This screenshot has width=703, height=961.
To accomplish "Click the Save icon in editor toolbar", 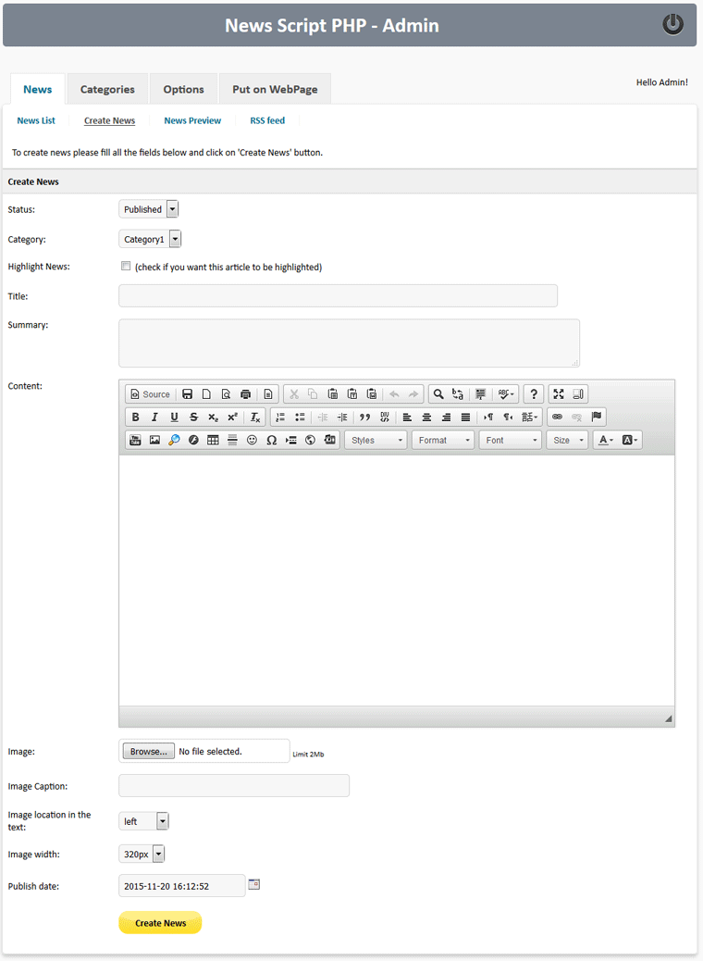I will (188, 394).
